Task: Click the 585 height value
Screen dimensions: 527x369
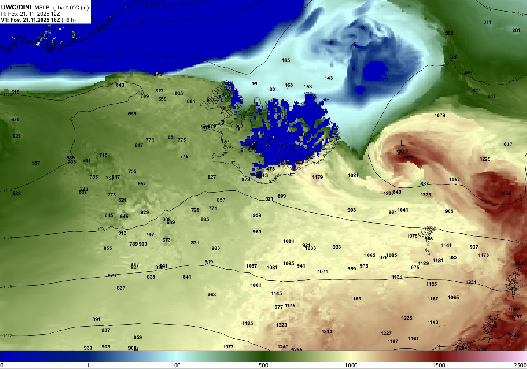Action: (453, 58)
